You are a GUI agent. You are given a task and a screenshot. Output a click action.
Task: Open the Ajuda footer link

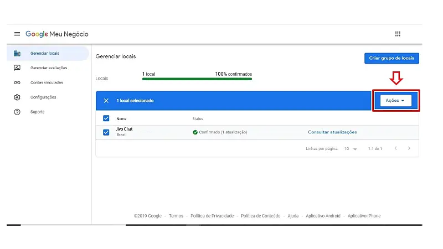(x=293, y=216)
